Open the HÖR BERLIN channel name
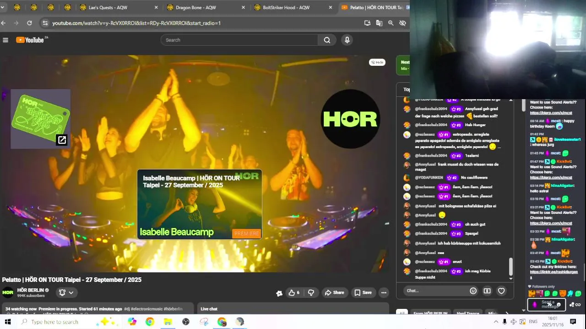 (30, 290)
